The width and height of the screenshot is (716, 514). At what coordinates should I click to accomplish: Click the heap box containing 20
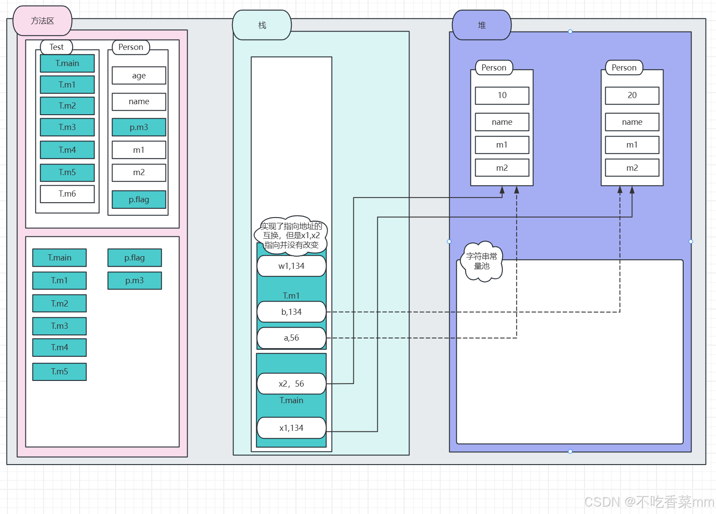point(632,95)
